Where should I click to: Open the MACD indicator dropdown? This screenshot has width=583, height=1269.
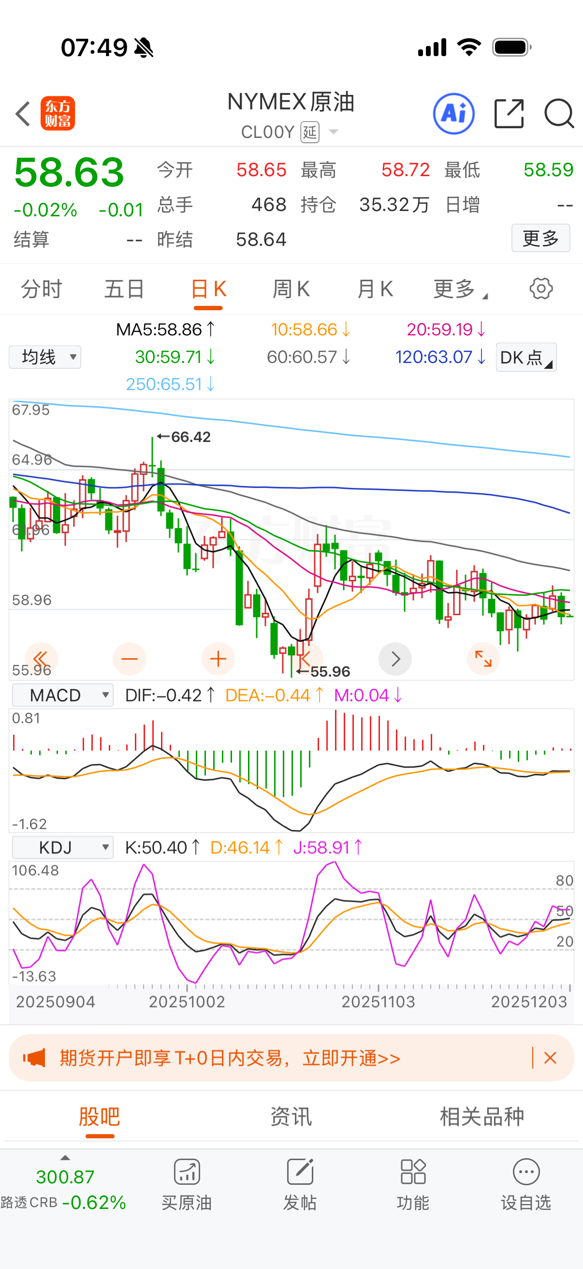click(62, 695)
